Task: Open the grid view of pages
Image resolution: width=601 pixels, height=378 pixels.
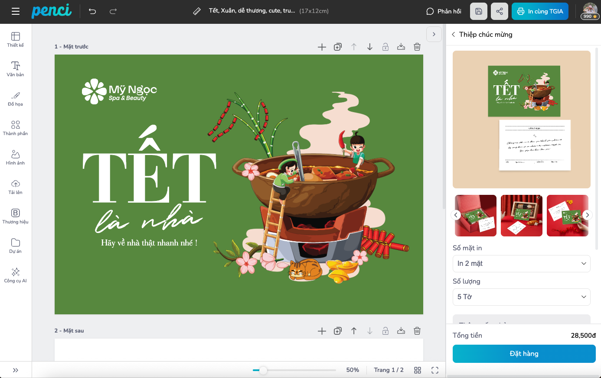Action: click(x=418, y=370)
